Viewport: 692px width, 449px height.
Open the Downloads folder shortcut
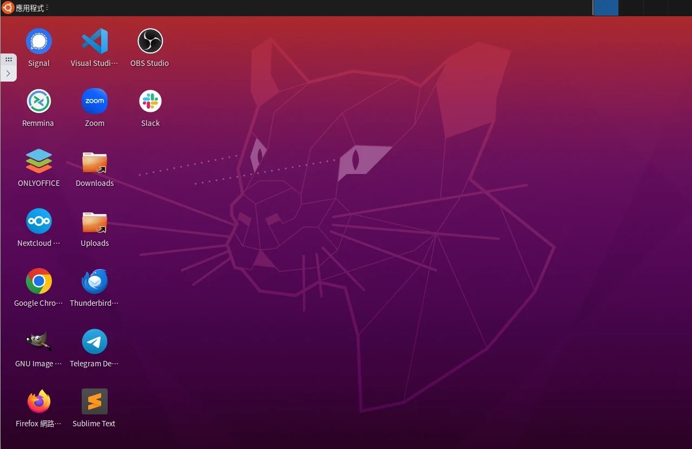(x=94, y=162)
